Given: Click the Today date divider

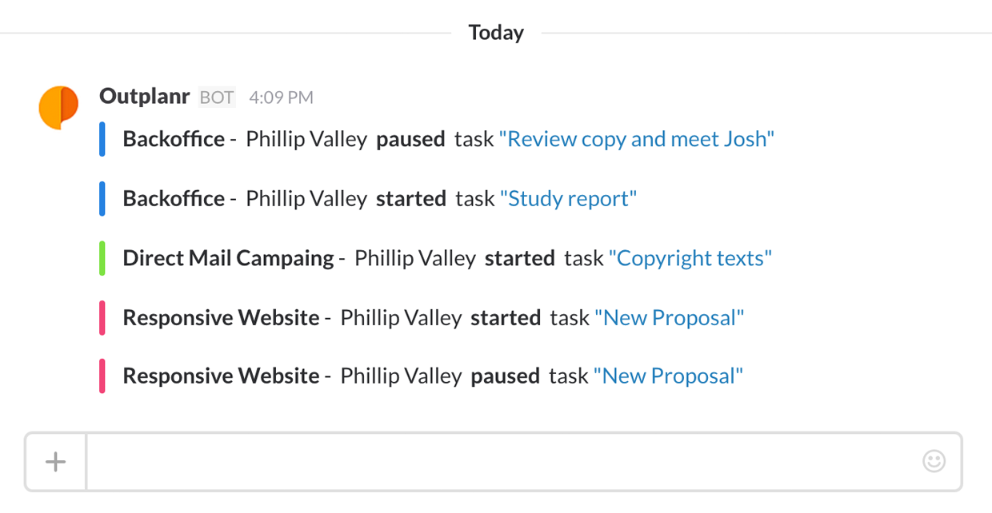Looking at the screenshot, I should 496,33.
